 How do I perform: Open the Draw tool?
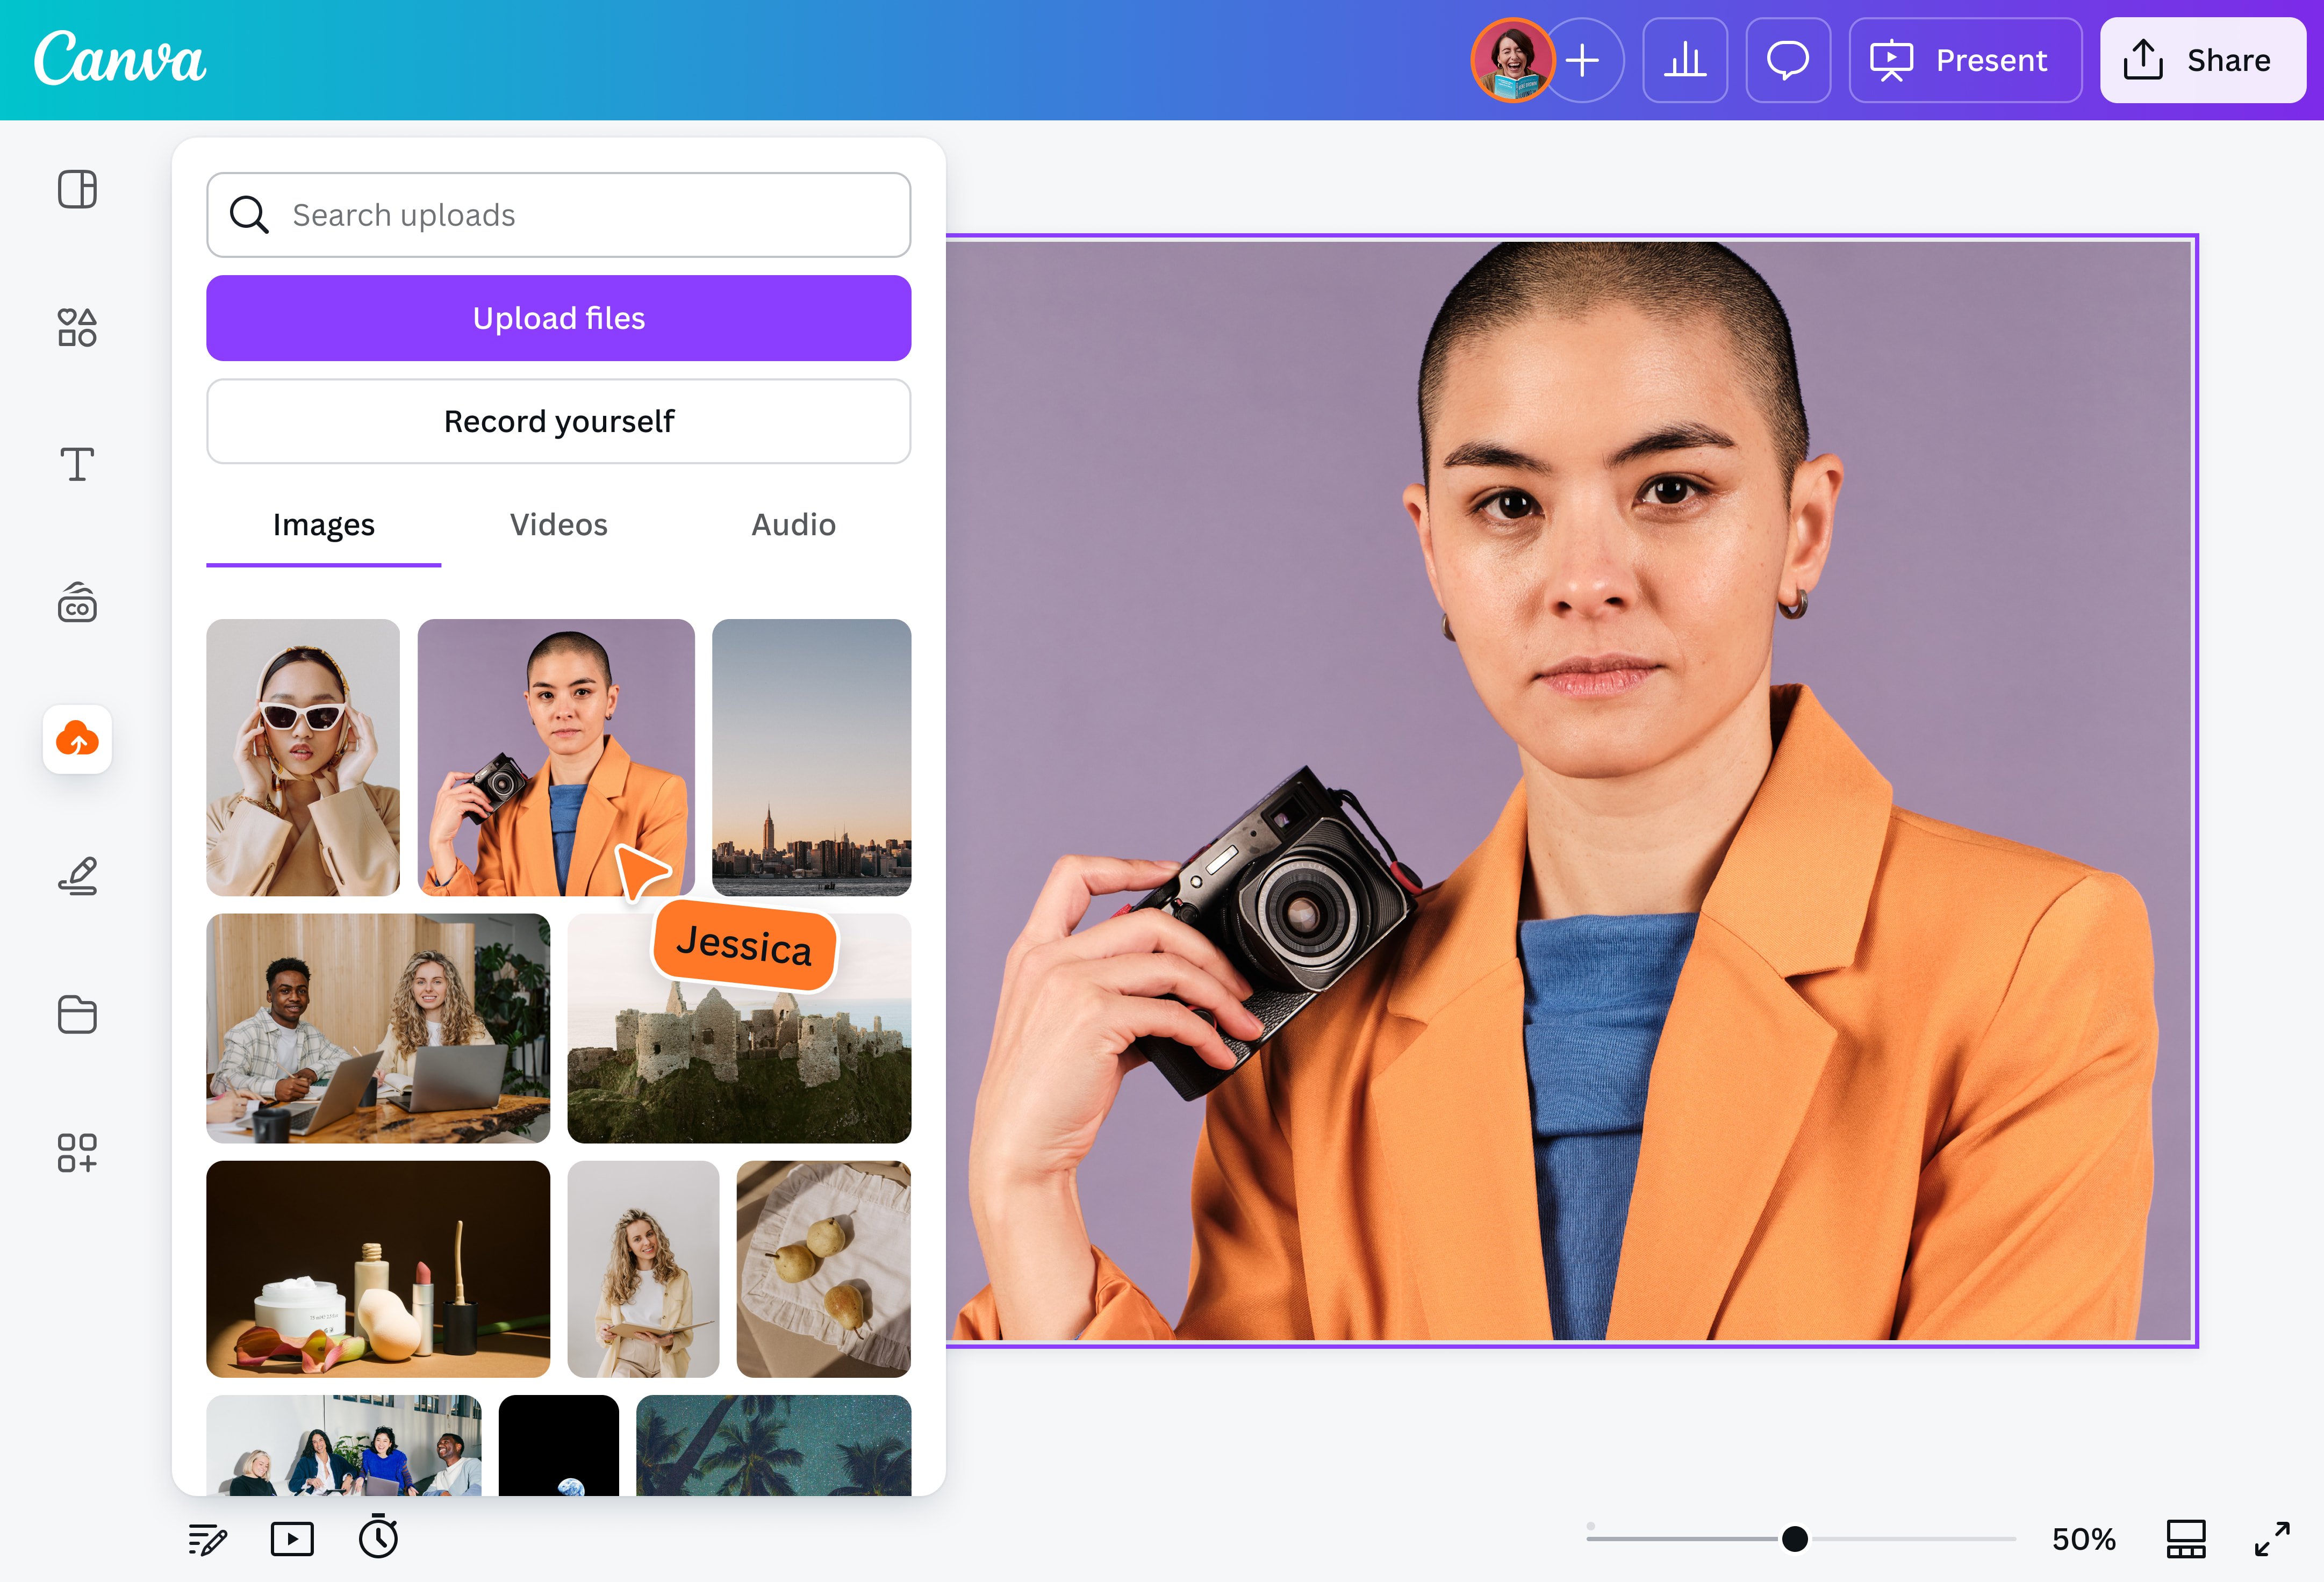coord(77,877)
